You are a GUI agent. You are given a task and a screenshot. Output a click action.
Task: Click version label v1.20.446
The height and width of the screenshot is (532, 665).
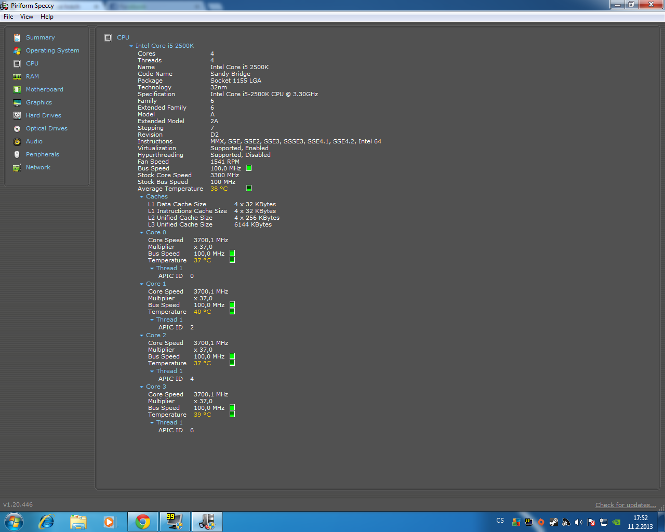pos(18,504)
